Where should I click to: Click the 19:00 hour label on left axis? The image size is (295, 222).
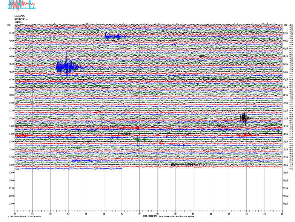(x=12, y=173)
